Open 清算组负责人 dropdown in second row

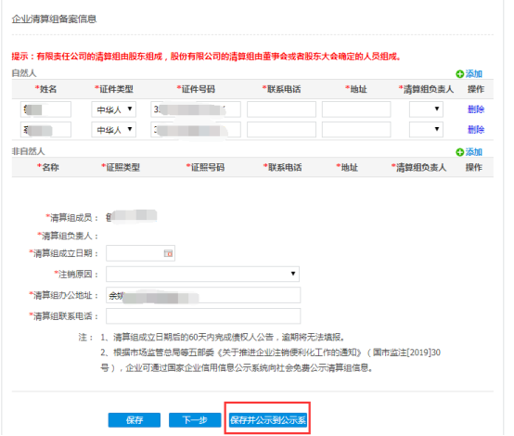click(426, 130)
